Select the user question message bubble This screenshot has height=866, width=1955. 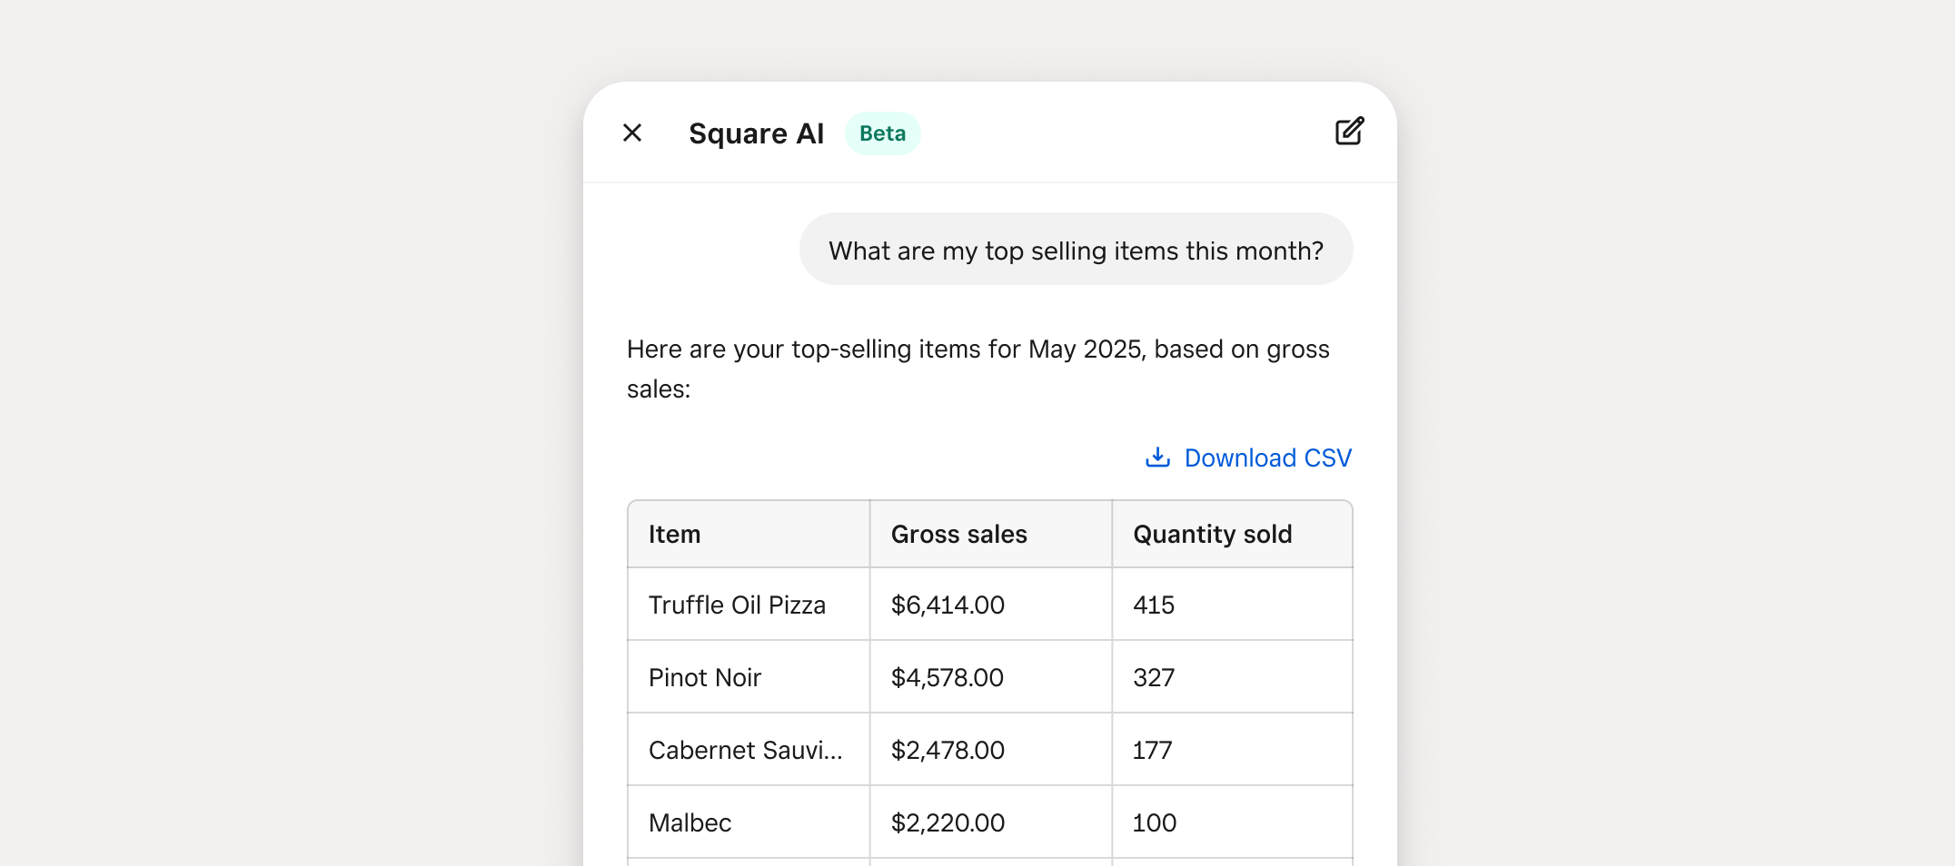1076,250
